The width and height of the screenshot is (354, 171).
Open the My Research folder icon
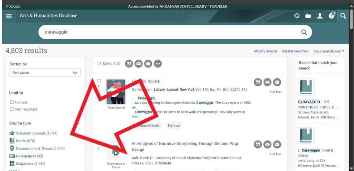[x=308, y=16]
